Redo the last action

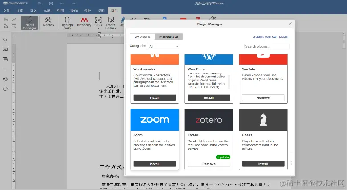coord(73,4)
